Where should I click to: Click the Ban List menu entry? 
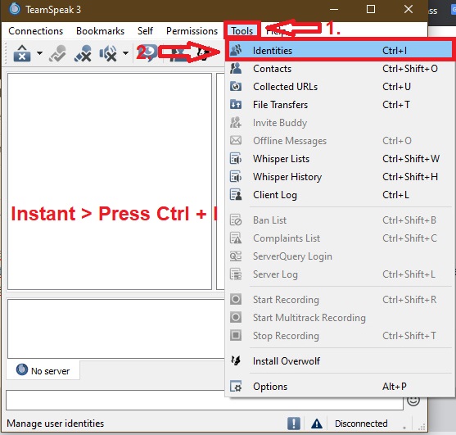pyautogui.click(x=340, y=220)
